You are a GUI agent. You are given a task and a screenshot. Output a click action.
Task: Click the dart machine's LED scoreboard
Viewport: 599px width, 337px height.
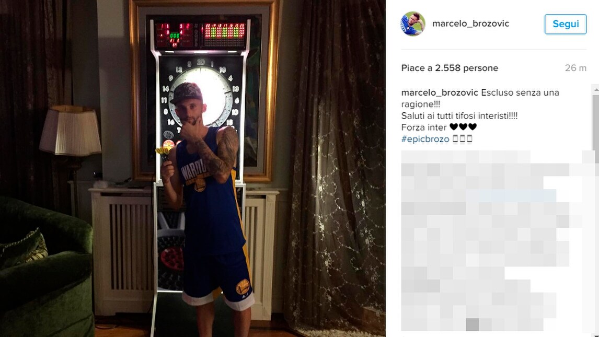pos(200,35)
